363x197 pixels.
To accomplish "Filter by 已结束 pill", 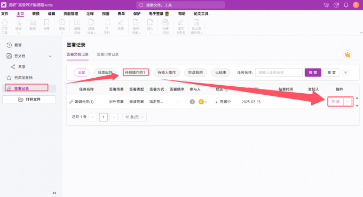I will 220,72.
